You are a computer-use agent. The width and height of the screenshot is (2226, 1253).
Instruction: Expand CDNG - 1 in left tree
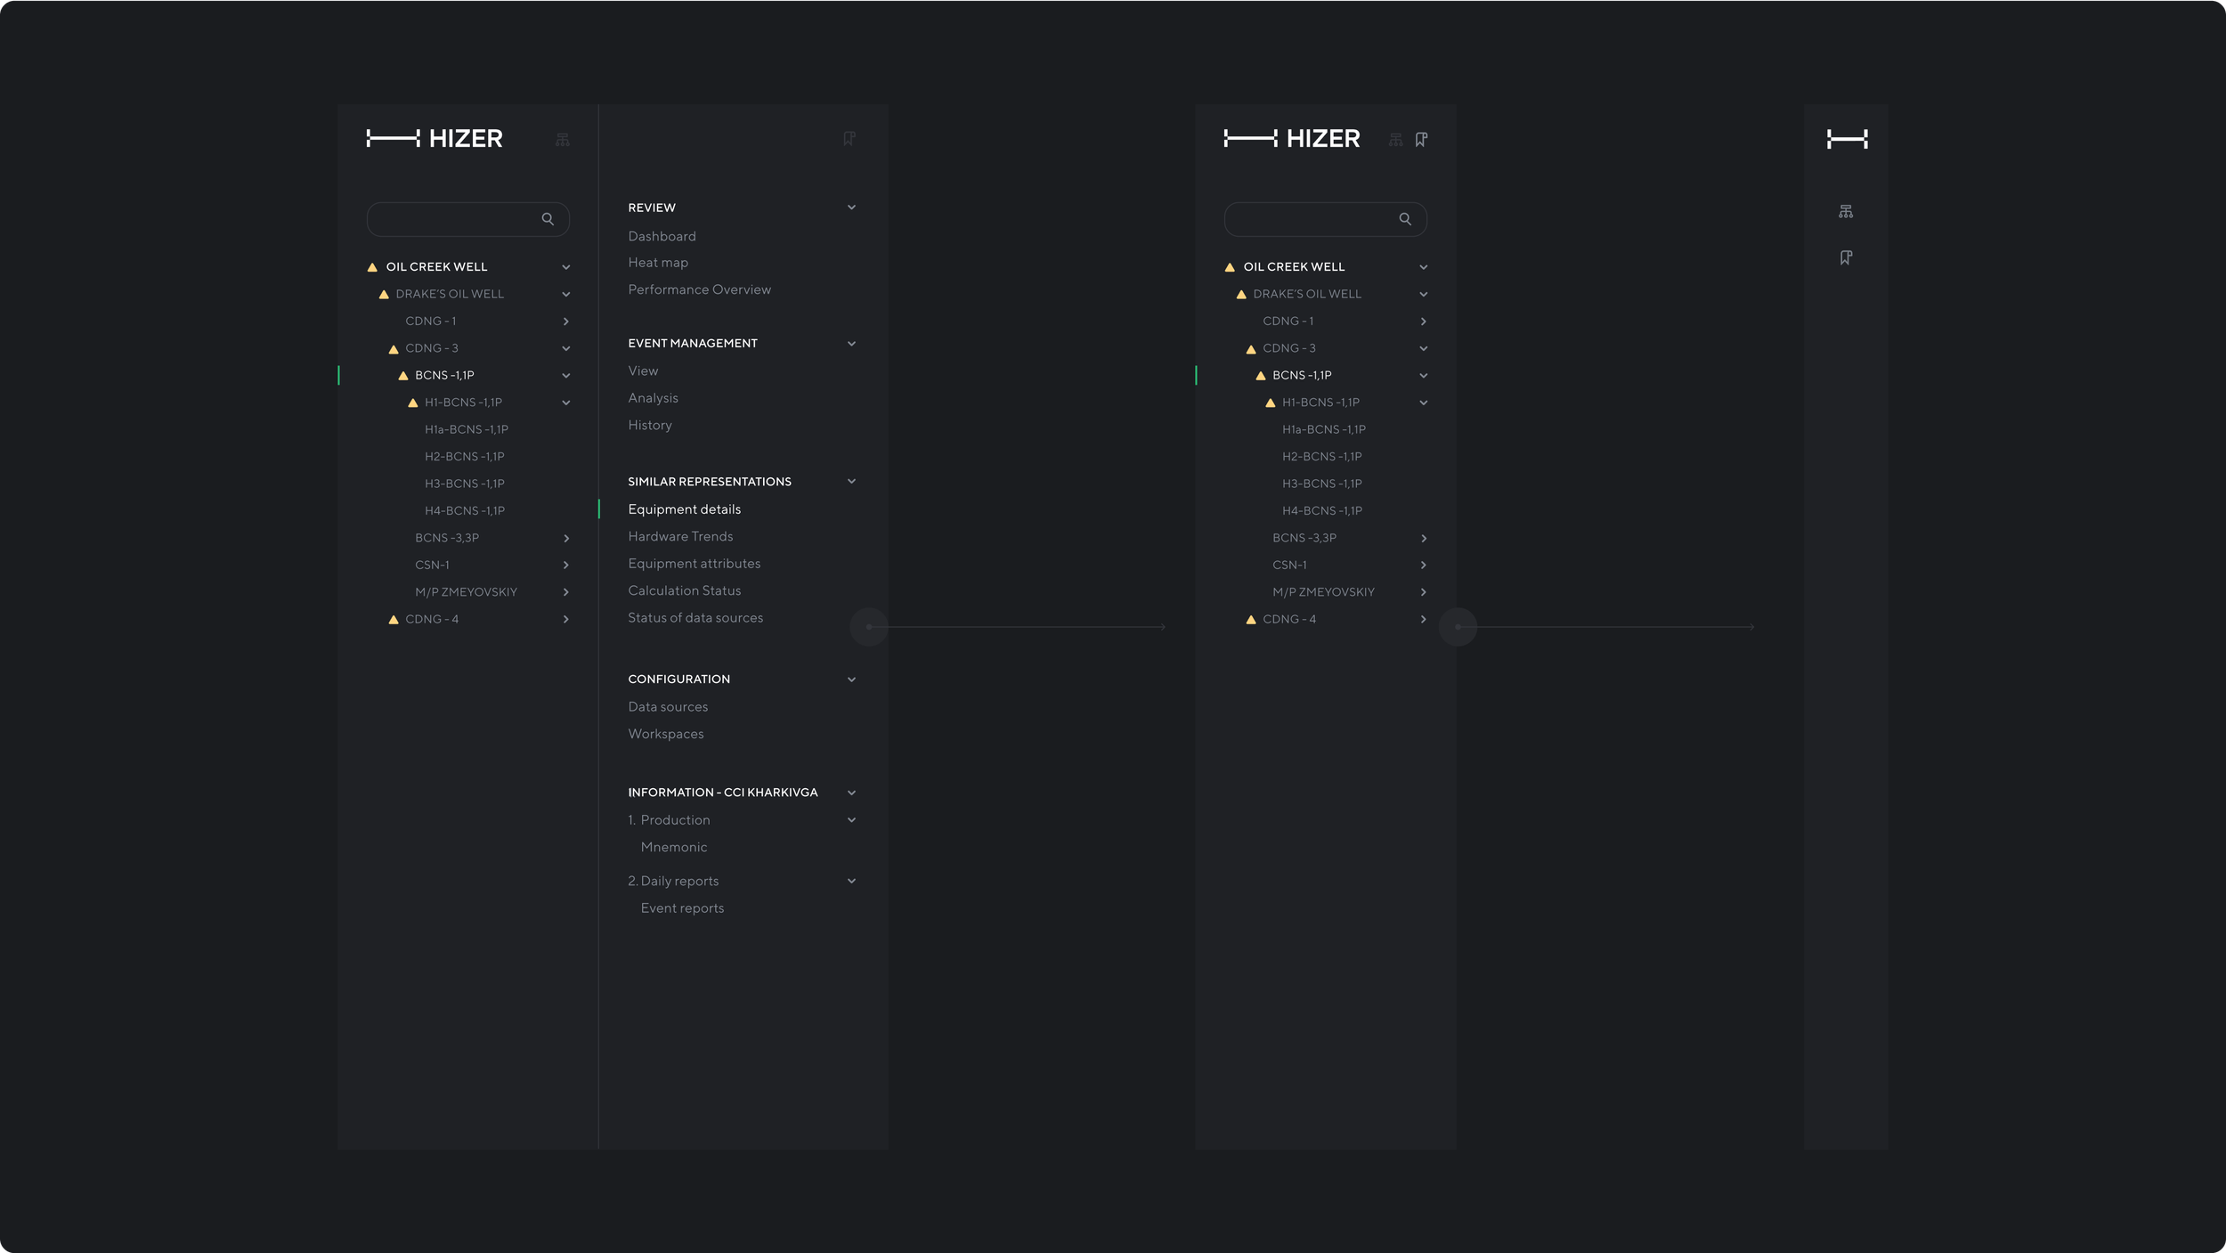click(x=565, y=321)
